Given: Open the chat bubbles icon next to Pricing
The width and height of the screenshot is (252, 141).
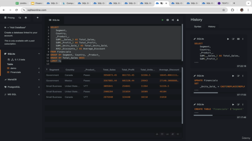Looking at the screenshot, I should tap(20, 18).
